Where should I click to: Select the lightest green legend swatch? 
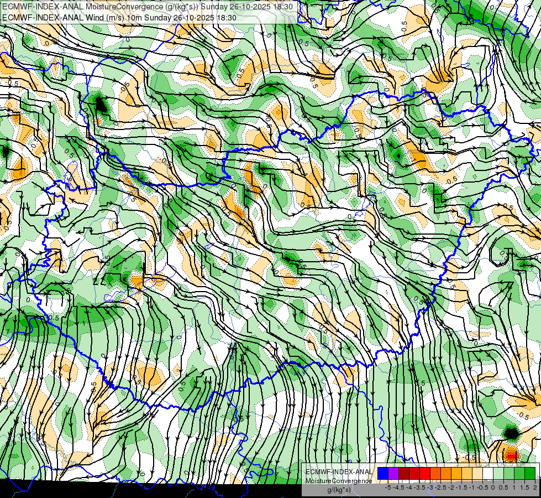click(x=498, y=473)
